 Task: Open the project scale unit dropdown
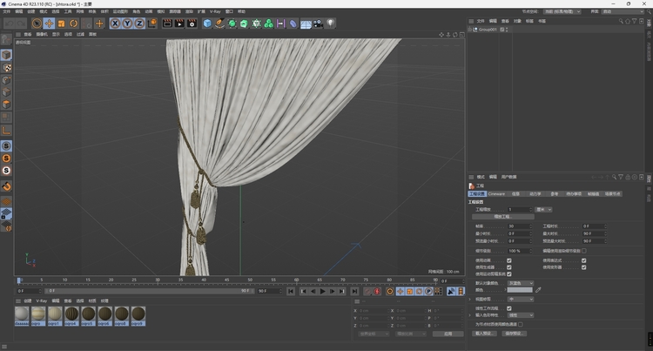(x=543, y=209)
